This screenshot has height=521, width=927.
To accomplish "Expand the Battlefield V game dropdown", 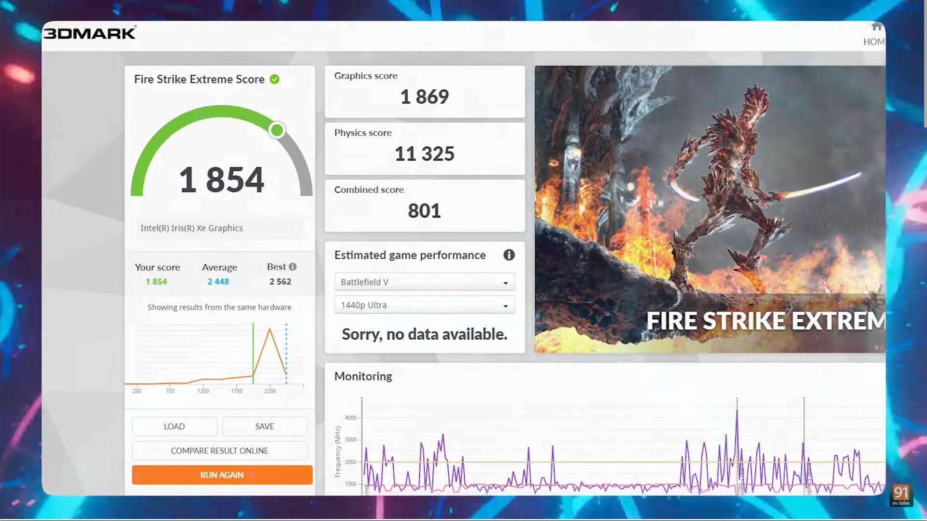I will (x=425, y=282).
